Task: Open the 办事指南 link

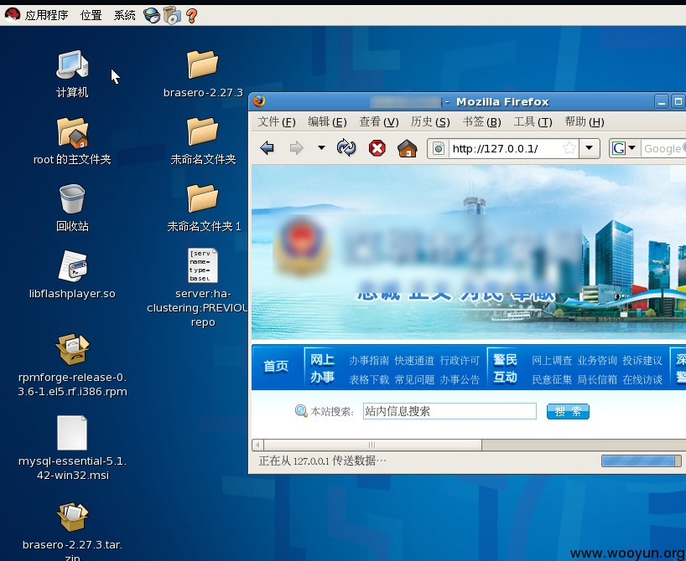Action: [x=369, y=360]
